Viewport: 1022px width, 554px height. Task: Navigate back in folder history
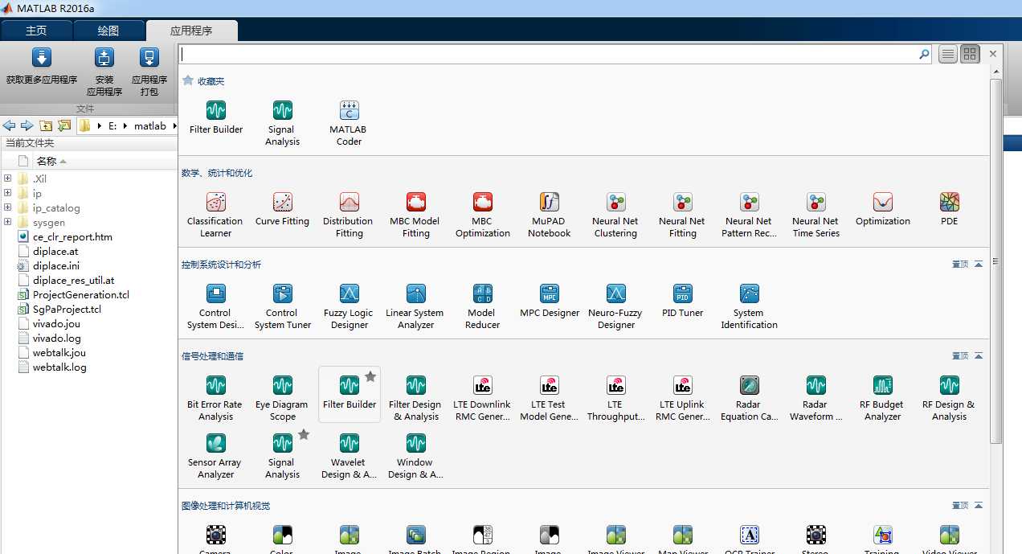(9, 126)
